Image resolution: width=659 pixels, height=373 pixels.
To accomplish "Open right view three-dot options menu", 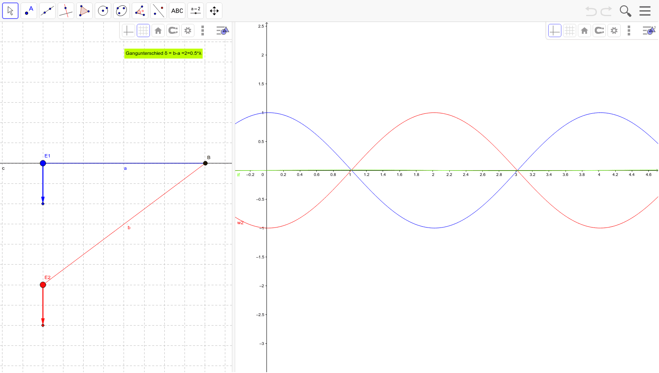I will [629, 30].
